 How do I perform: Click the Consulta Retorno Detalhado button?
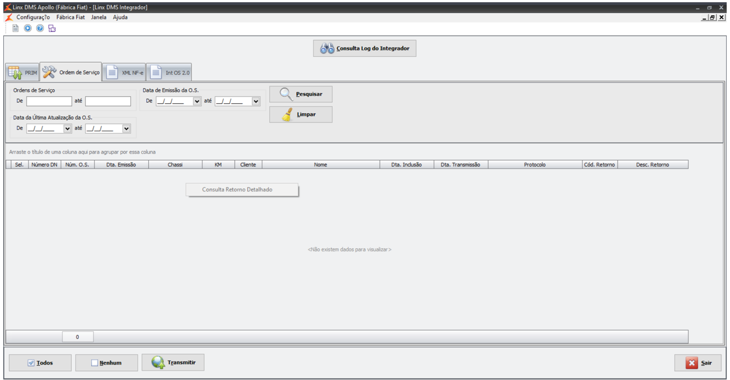pos(242,190)
